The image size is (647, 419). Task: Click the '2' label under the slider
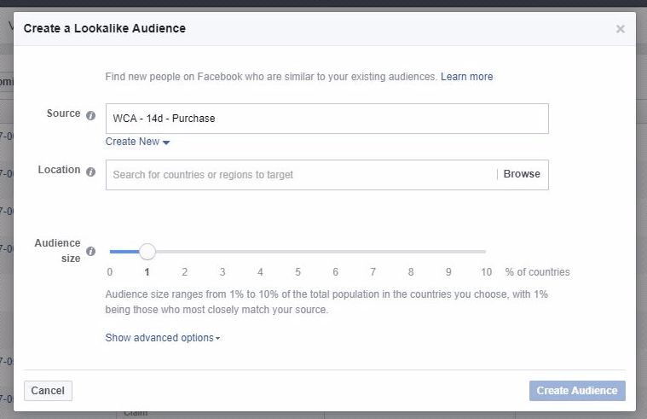point(184,272)
